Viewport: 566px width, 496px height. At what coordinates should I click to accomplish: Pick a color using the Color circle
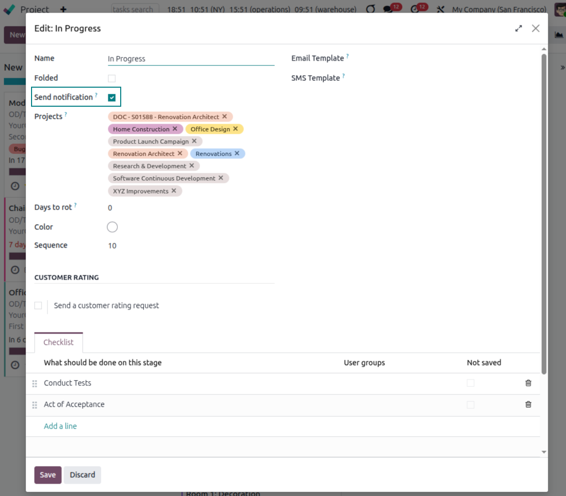(x=112, y=227)
